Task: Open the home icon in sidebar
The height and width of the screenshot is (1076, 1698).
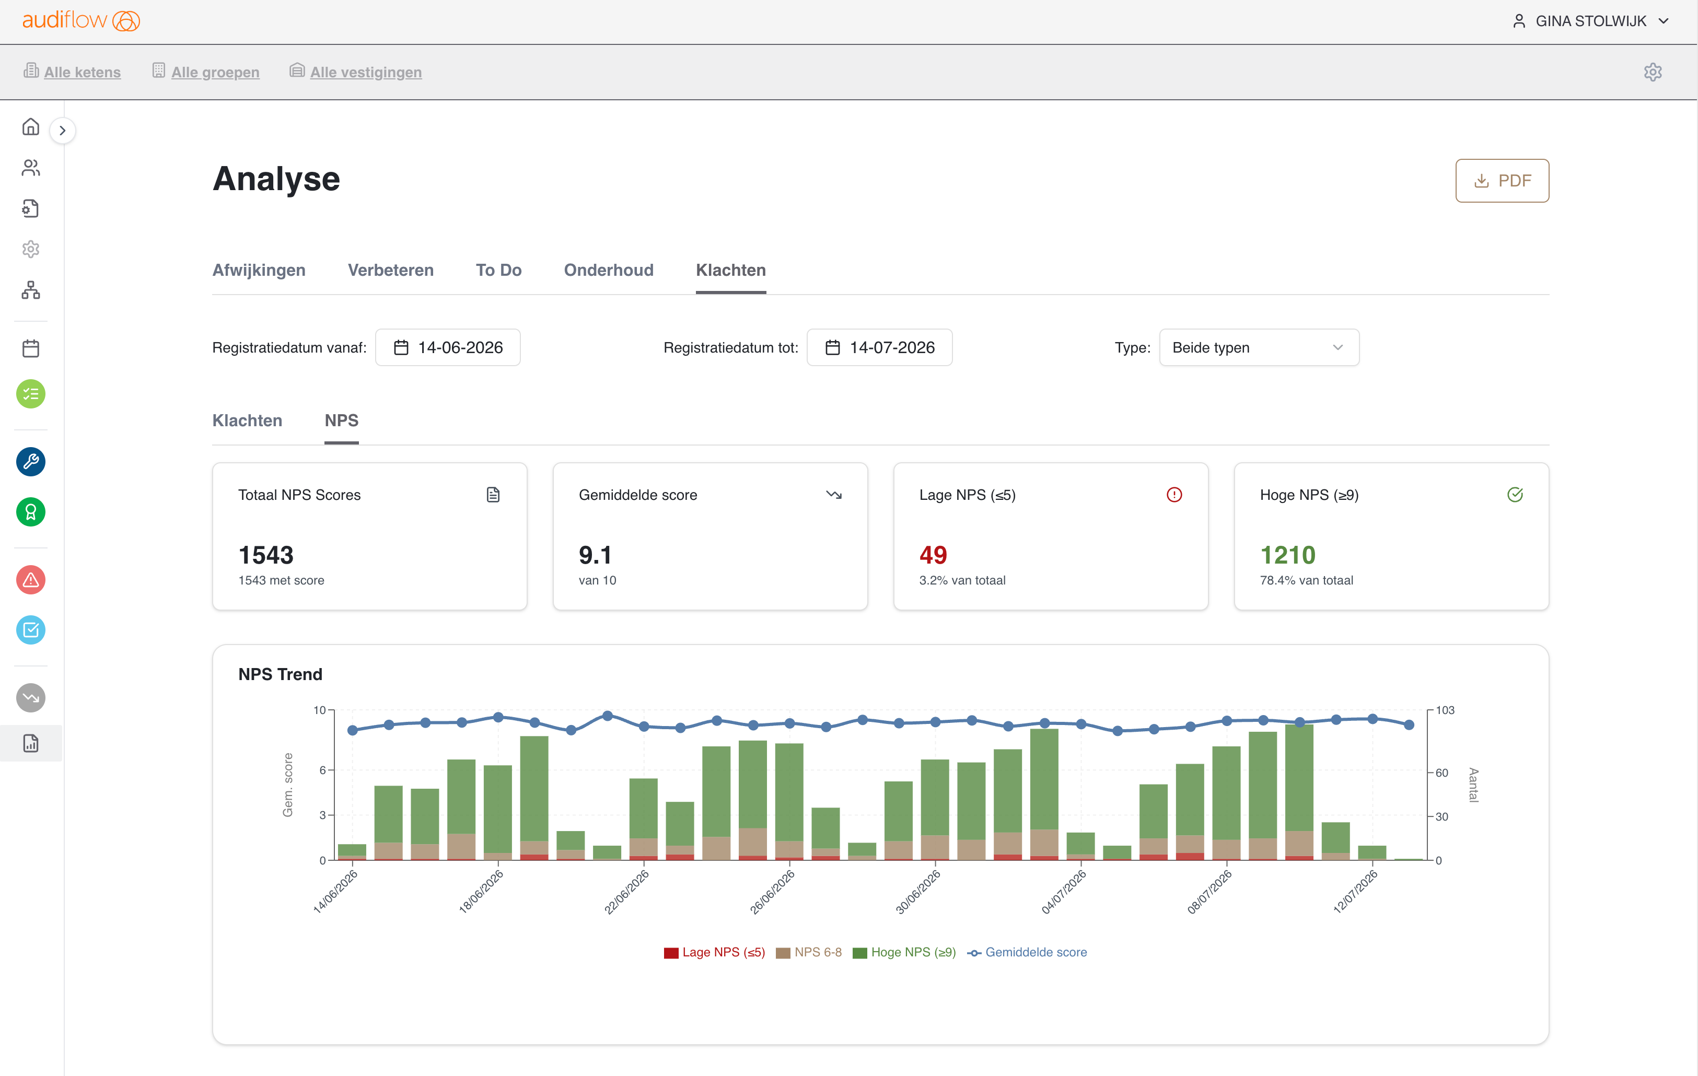Action: [30, 127]
